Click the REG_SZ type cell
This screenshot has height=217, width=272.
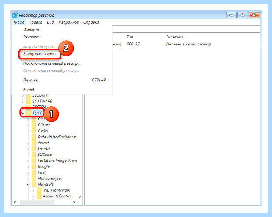point(133,44)
